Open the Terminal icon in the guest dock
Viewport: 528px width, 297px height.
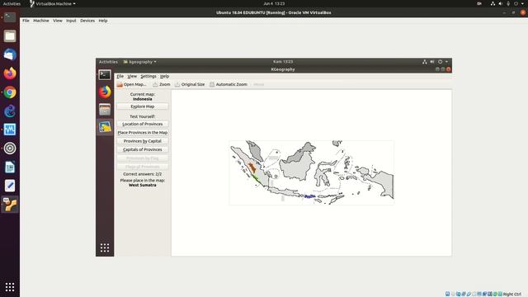point(105,75)
